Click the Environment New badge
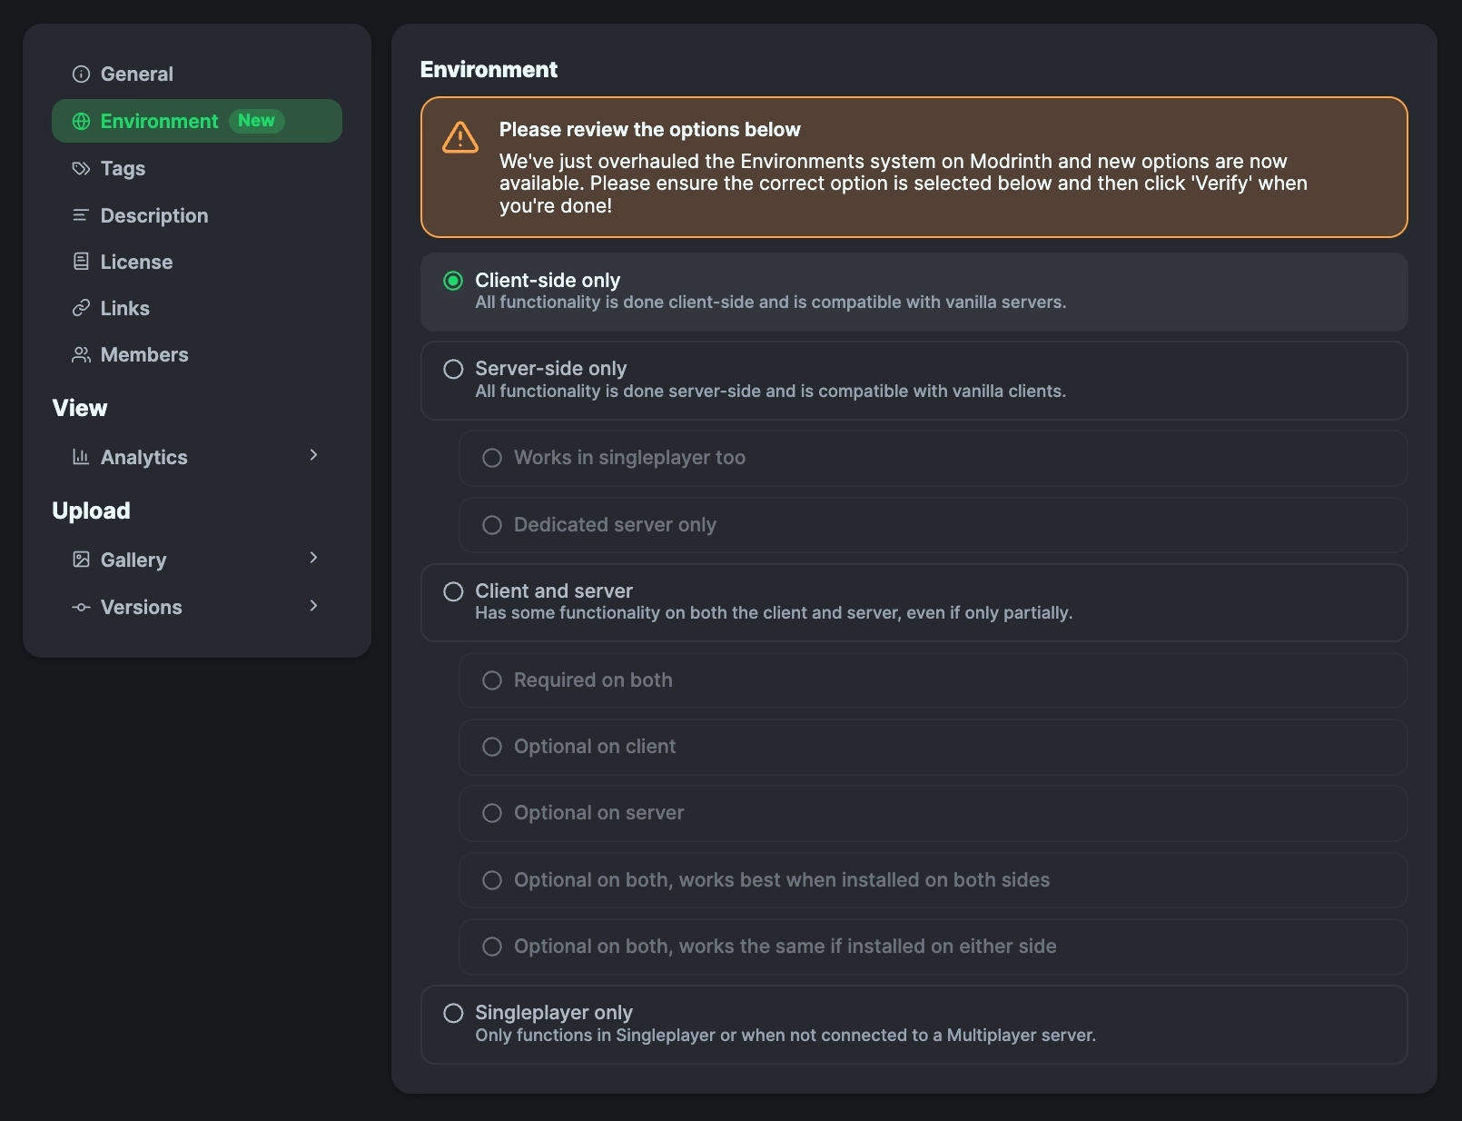 click(257, 120)
